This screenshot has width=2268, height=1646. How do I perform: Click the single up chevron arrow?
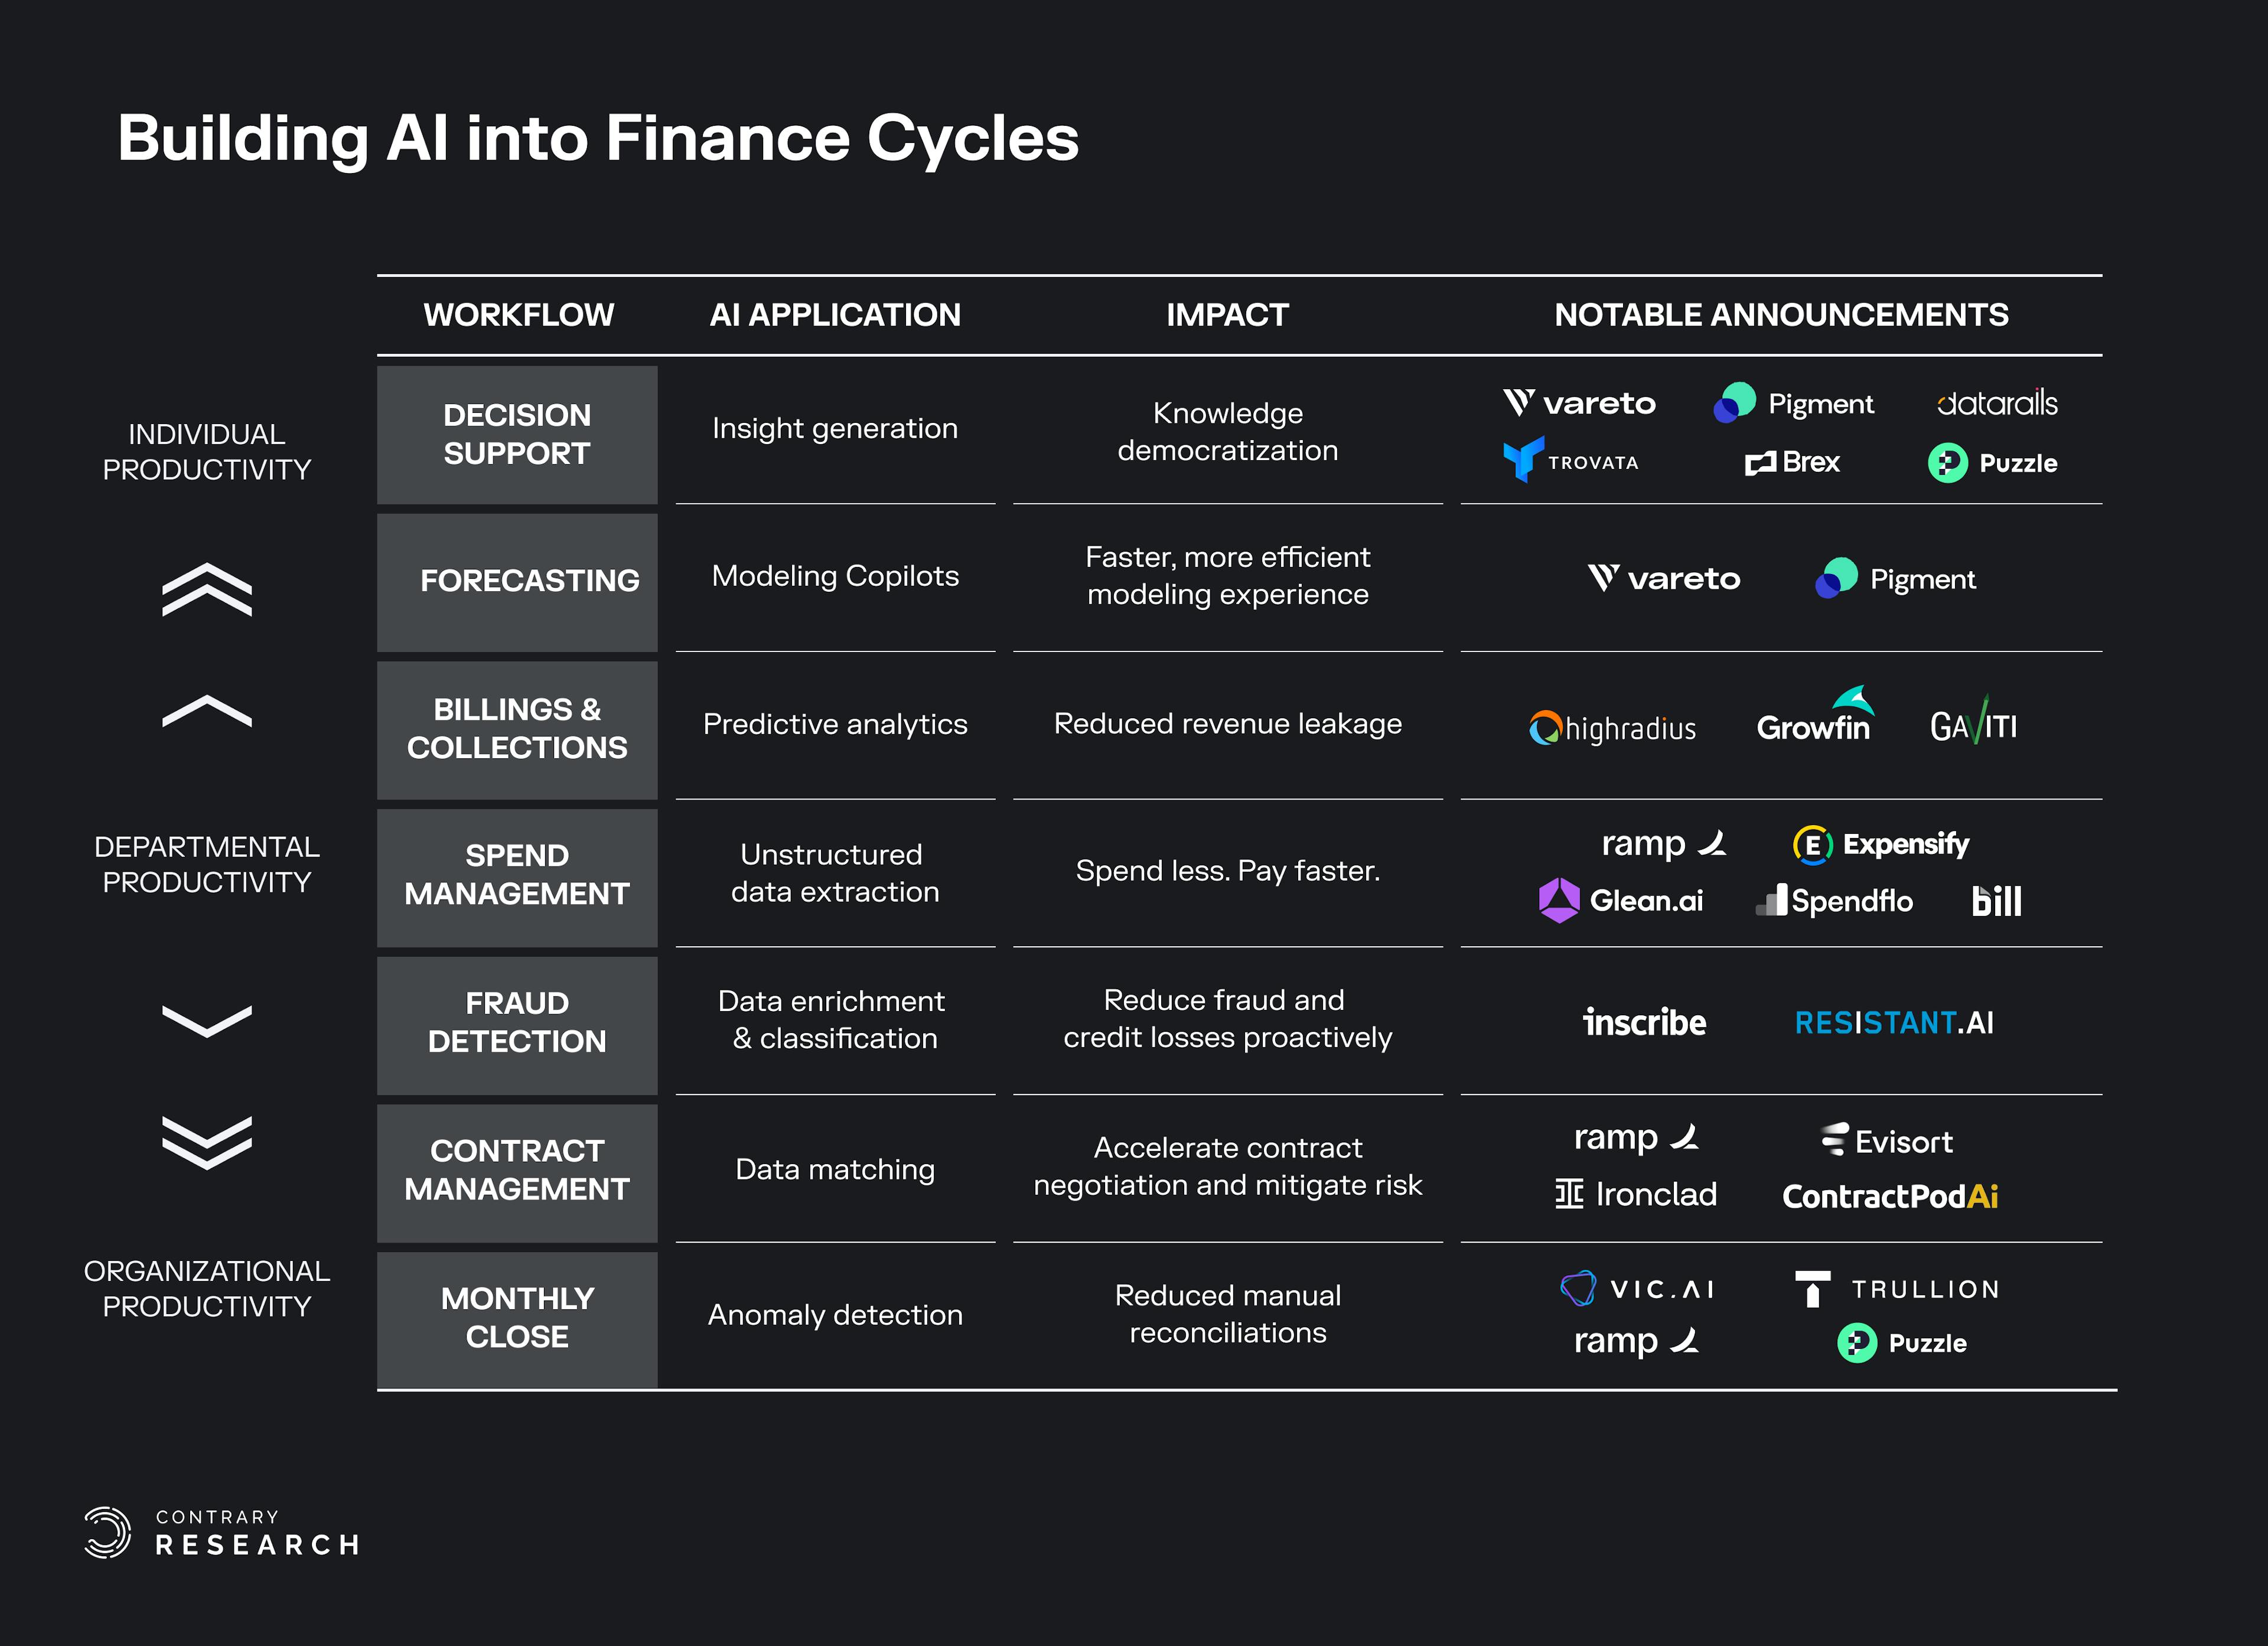point(207,711)
